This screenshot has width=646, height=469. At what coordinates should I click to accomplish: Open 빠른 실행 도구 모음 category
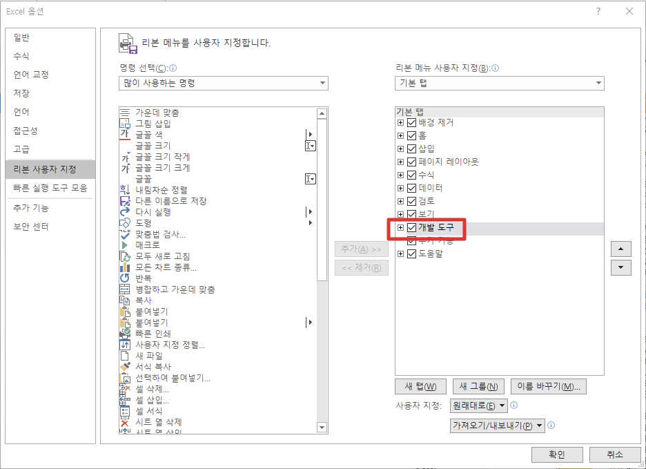[x=50, y=188]
